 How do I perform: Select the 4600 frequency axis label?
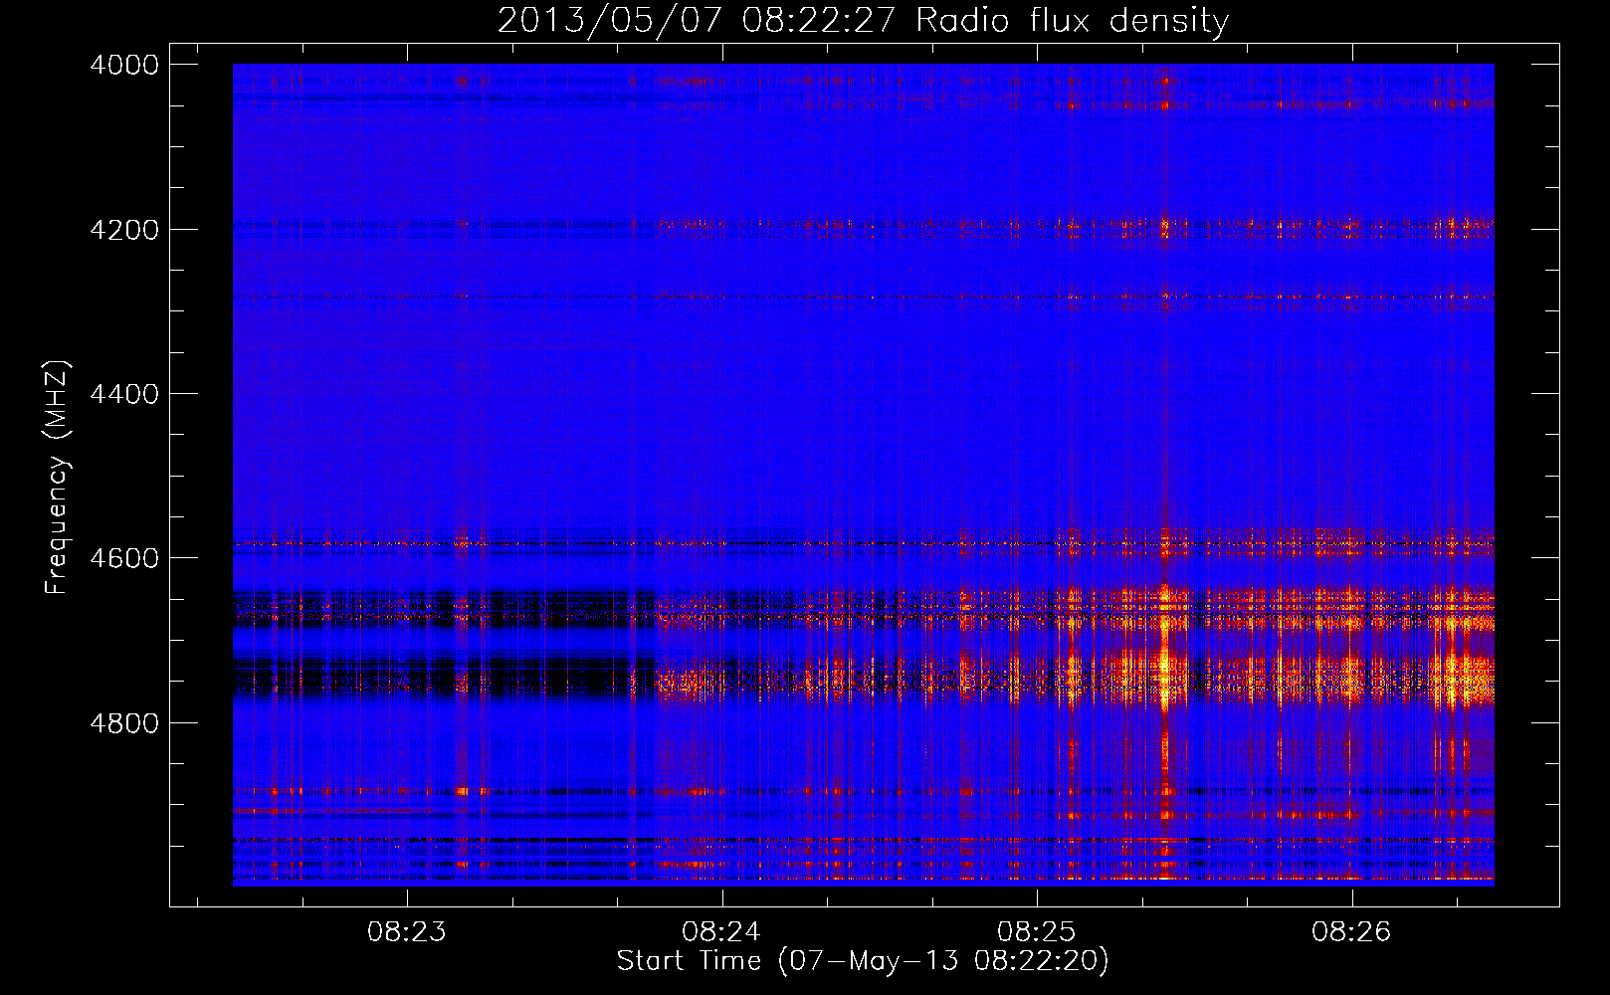(124, 558)
